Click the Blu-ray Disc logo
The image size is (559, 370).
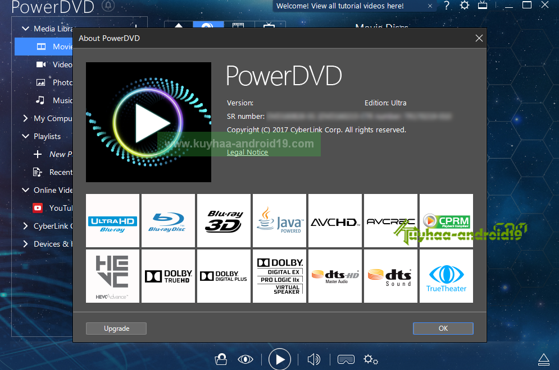[x=169, y=220]
